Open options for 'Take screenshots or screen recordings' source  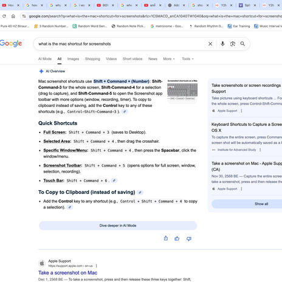point(241,111)
